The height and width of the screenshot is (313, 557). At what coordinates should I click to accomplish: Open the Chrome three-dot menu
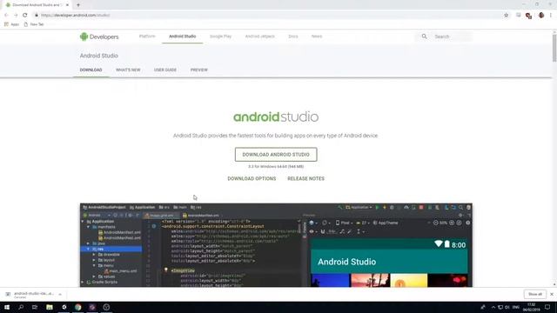coord(551,16)
